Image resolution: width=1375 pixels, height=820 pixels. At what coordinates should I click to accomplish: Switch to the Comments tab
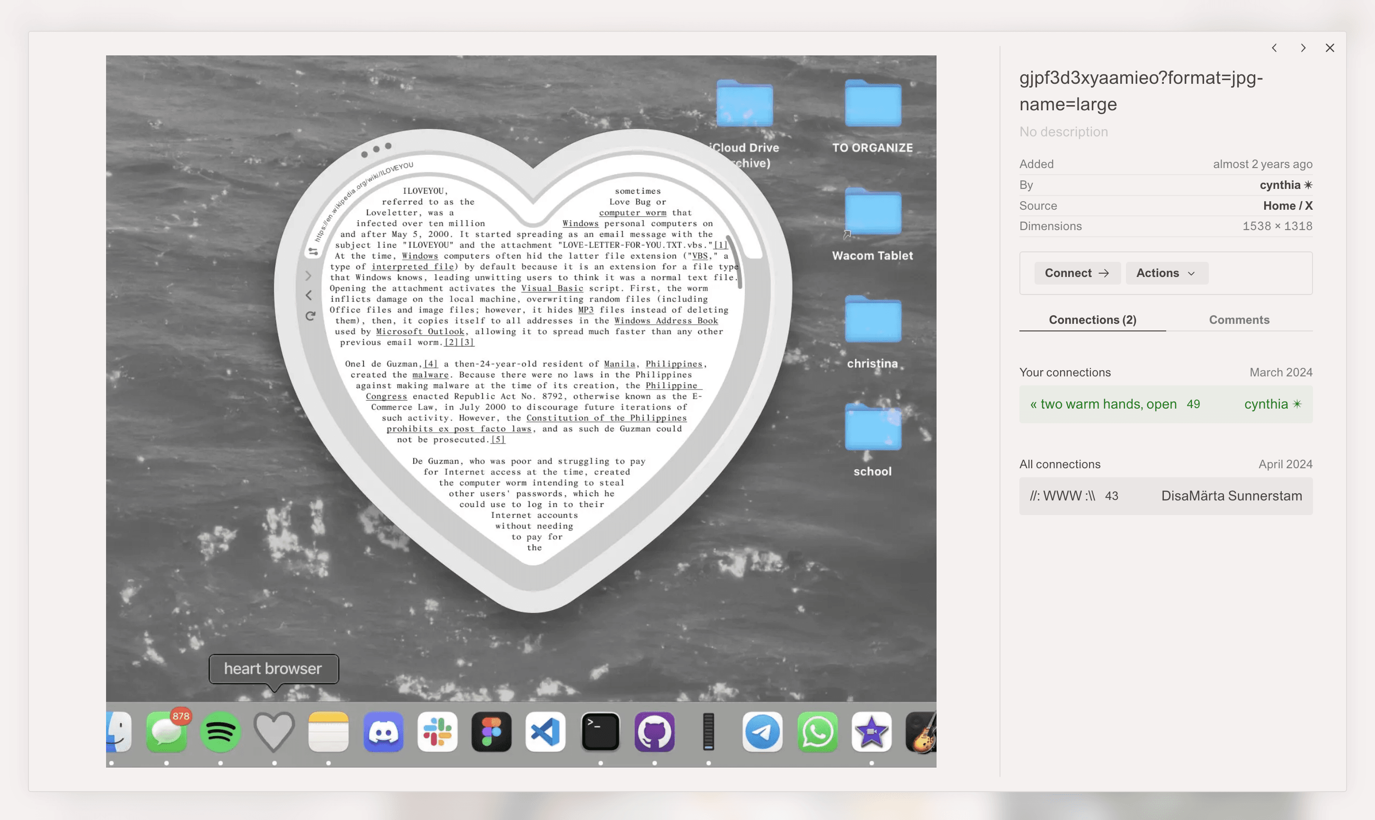pos(1239,320)
